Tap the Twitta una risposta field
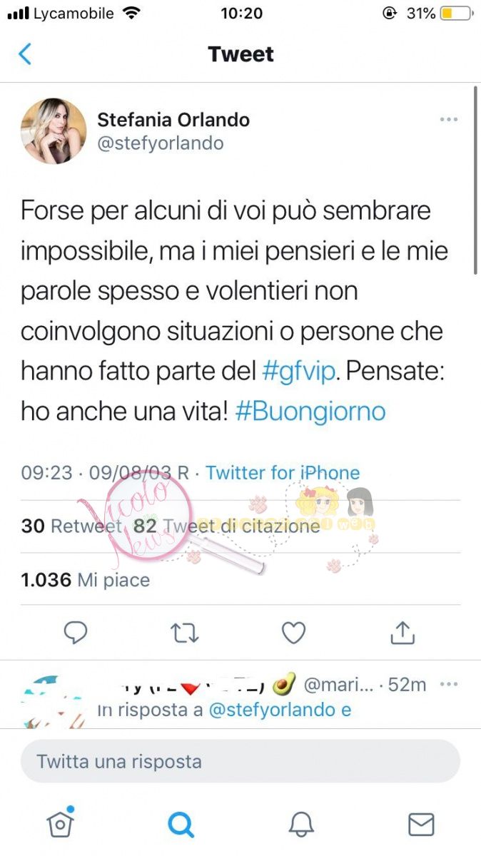Viewport: 481px width, 856px height. (x=241, y=761)
